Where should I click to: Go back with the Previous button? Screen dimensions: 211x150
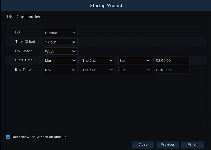168,144
